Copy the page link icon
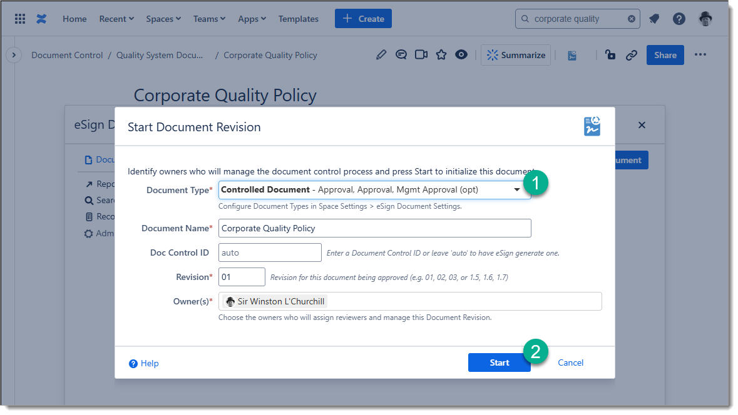The width and height of the screenshot is (738, 415). click(x=632, y=55)
